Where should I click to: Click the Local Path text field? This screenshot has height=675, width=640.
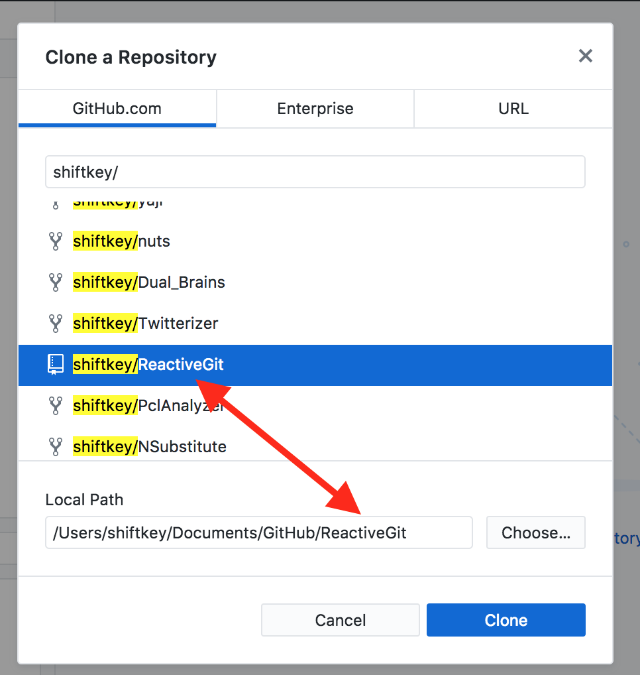[x=258, y=532]
